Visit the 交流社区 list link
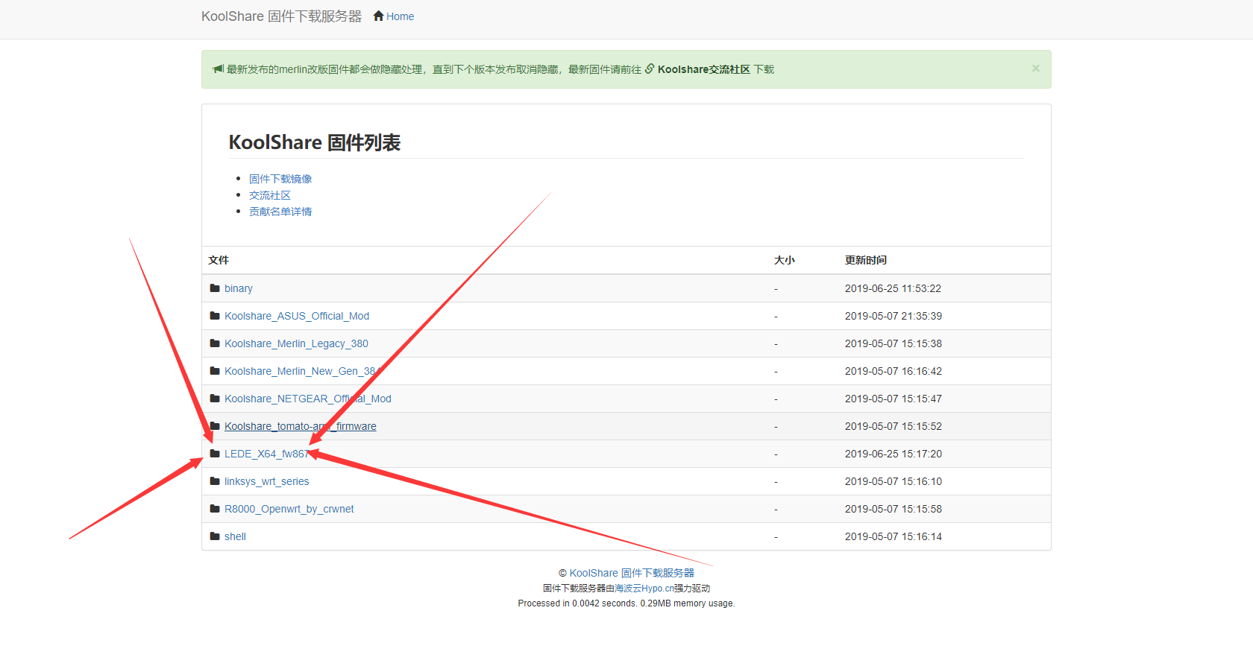The width and height of the screenshot is (1253, 669). (270, 195)
